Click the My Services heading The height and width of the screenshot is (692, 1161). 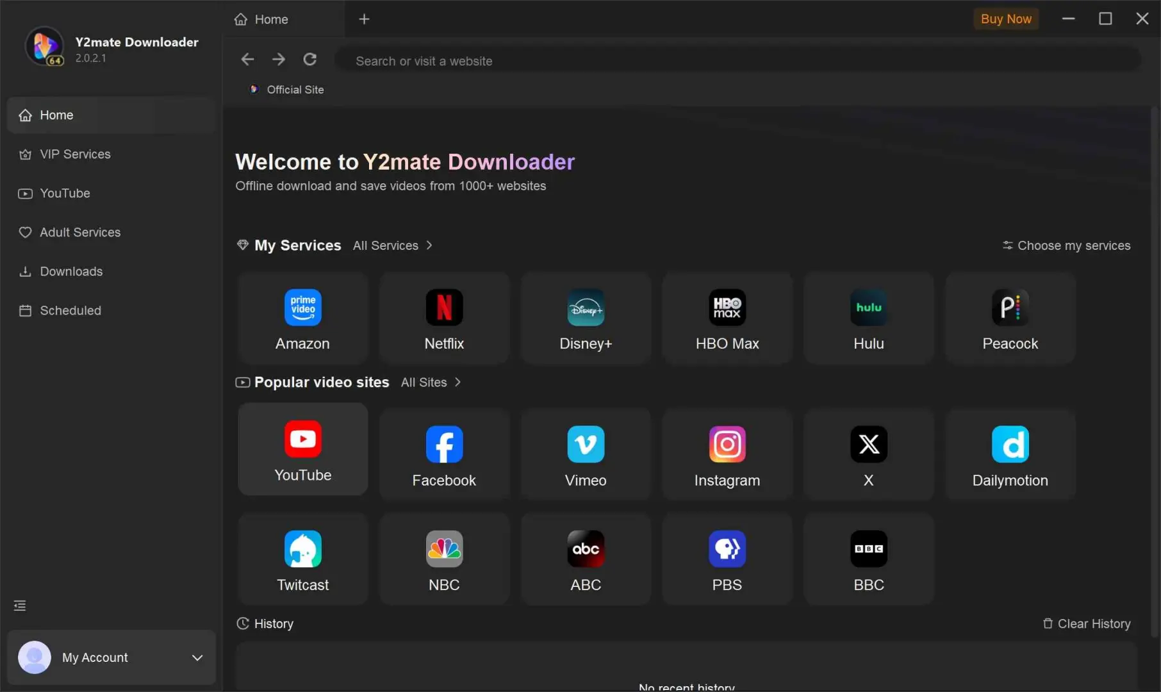click(x=297, y=245)
